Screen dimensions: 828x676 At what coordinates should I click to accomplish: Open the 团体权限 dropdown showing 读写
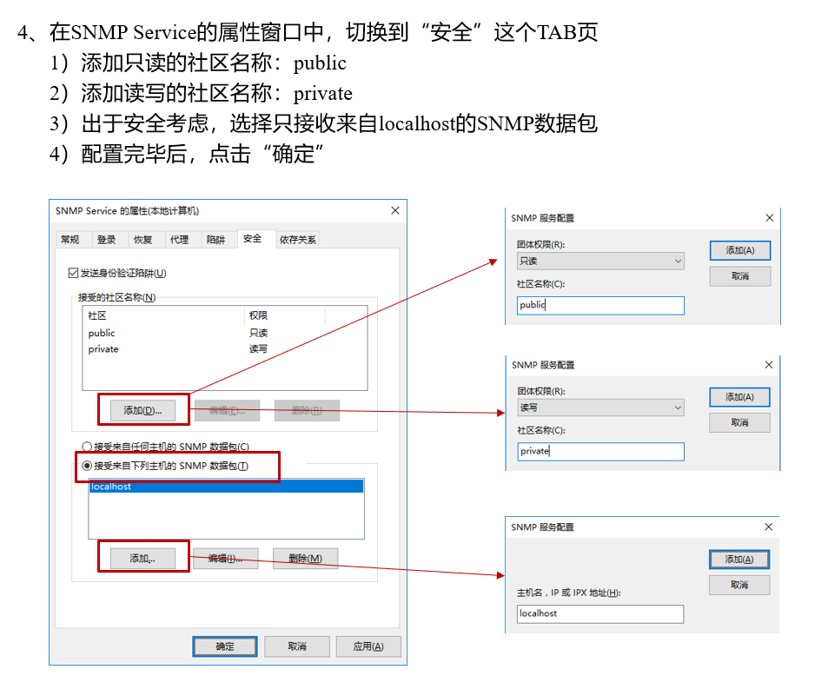pos(601,408)
